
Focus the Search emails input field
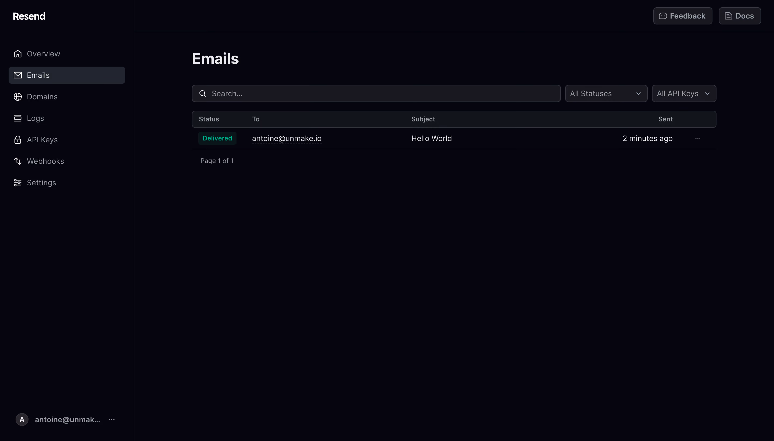[376, 93]
